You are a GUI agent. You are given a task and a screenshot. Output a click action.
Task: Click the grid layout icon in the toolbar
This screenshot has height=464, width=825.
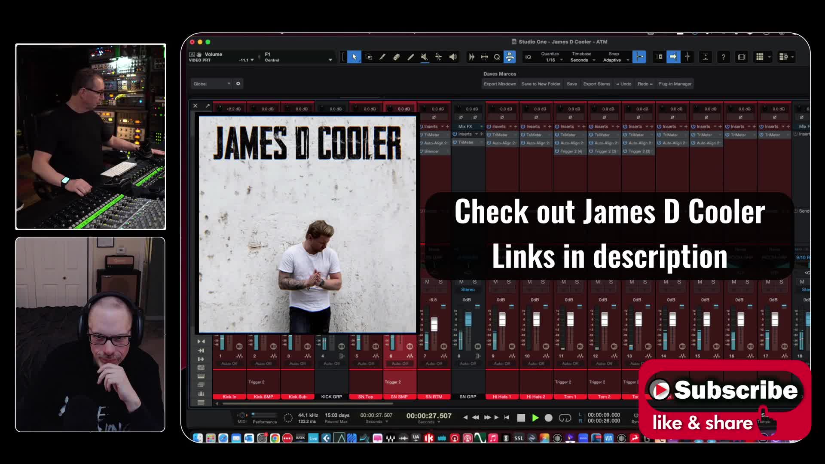click(x=760, y=57)
